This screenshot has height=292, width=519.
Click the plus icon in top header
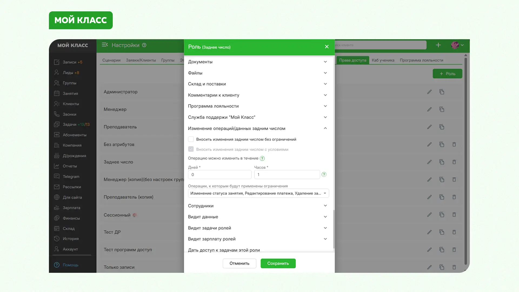[x=438, y=45]
